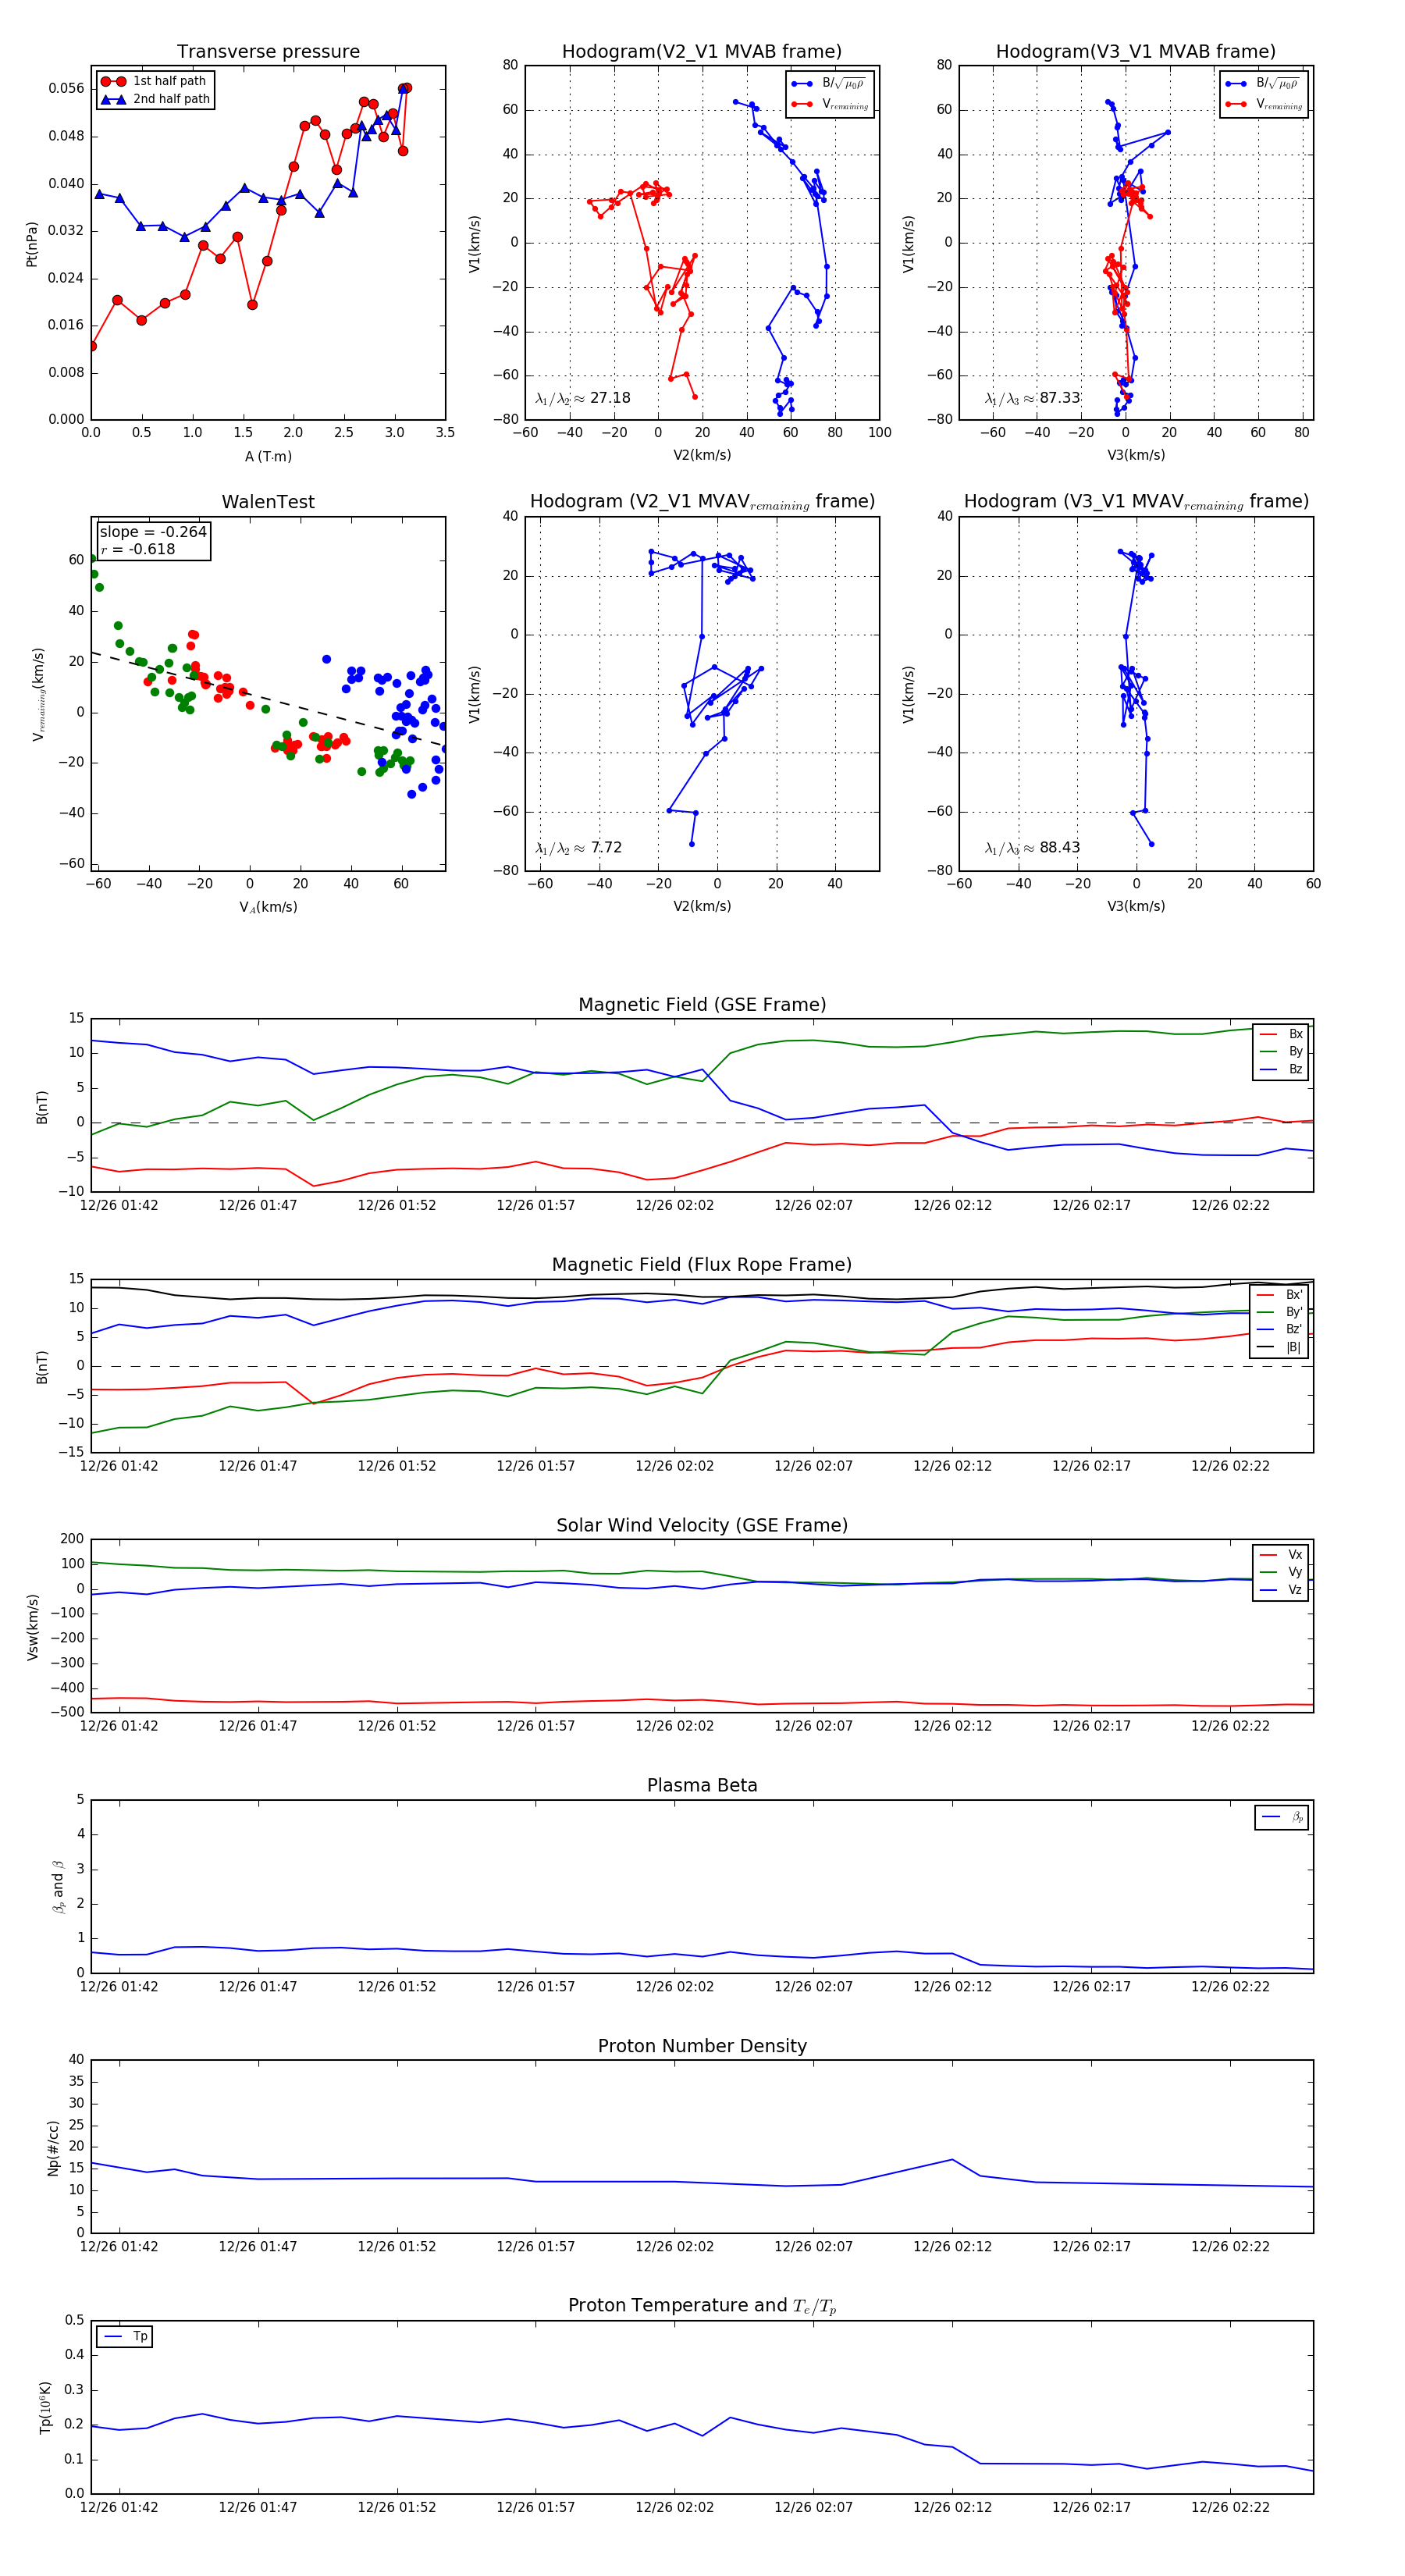Select the λ1/λ3 ≈ 88.43 annotation

[x=1032, y=848]
